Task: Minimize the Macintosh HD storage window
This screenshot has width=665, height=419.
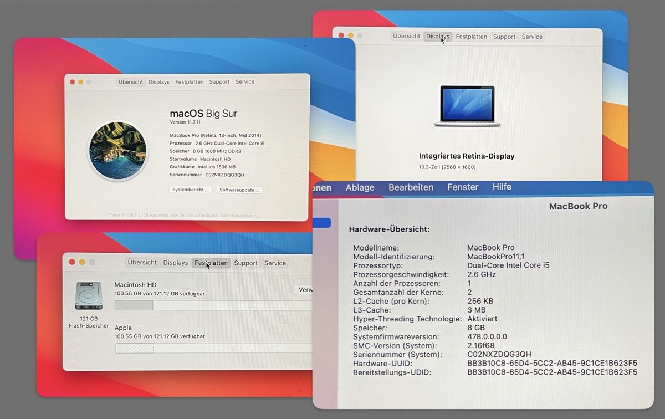Action: tap(82, 262)
